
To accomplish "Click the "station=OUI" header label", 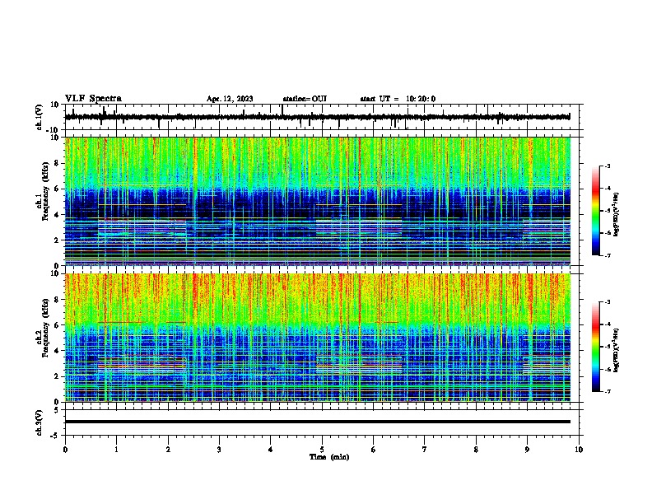I will pyautogui.click(x=305, y=99).
